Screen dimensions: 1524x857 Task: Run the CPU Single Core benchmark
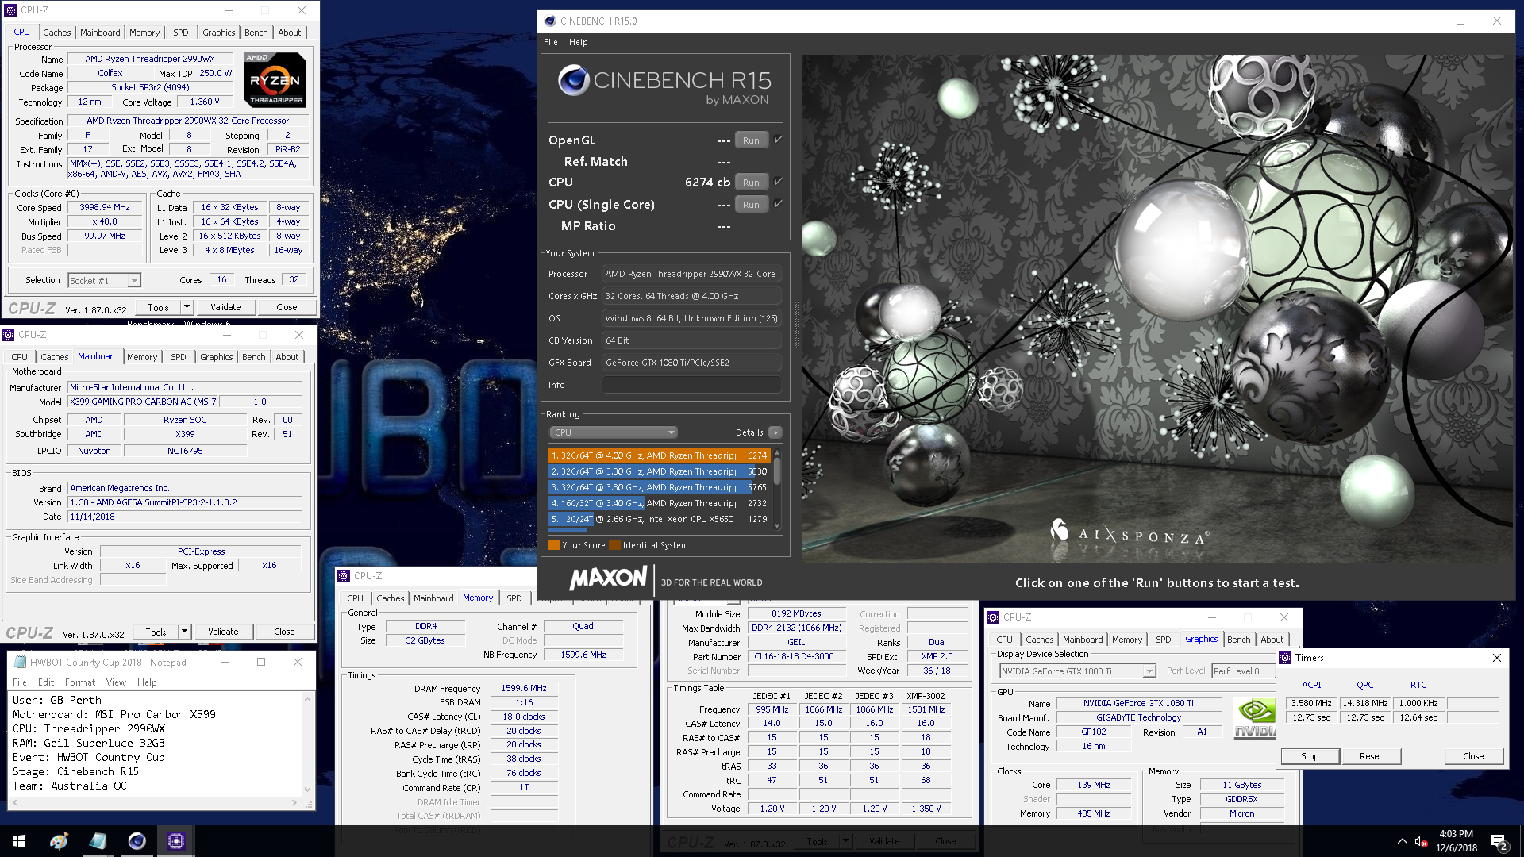point(751,205)
